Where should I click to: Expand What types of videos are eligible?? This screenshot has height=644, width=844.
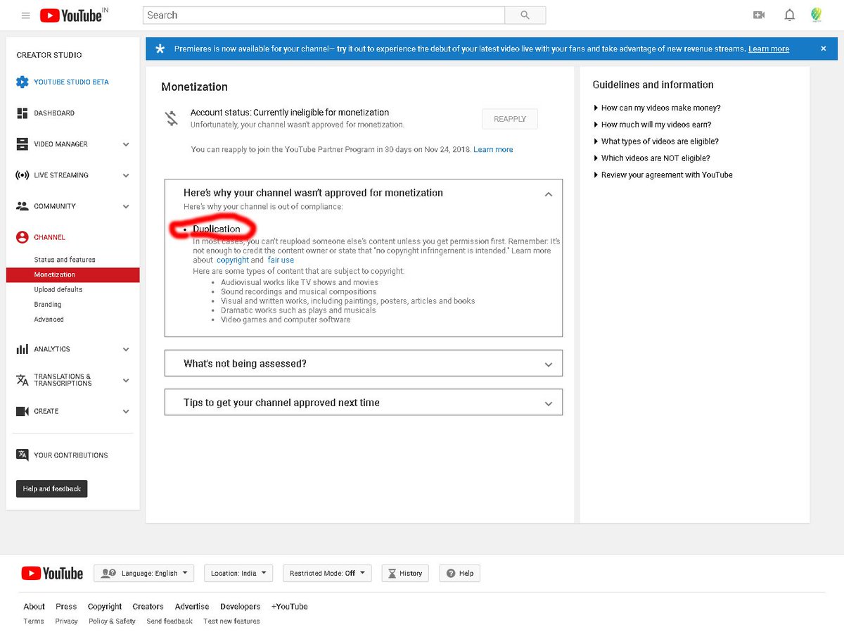[656, 141]
